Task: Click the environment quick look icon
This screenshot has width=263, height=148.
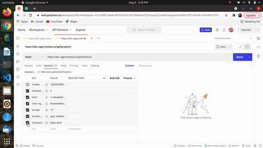Action: click(x=258, y=38)
